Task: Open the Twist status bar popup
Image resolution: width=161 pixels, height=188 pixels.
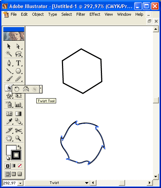Action: coord(87,183)
